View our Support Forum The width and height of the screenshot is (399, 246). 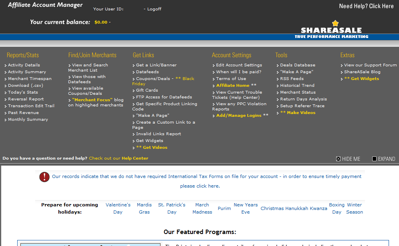[x=370, y=65]
